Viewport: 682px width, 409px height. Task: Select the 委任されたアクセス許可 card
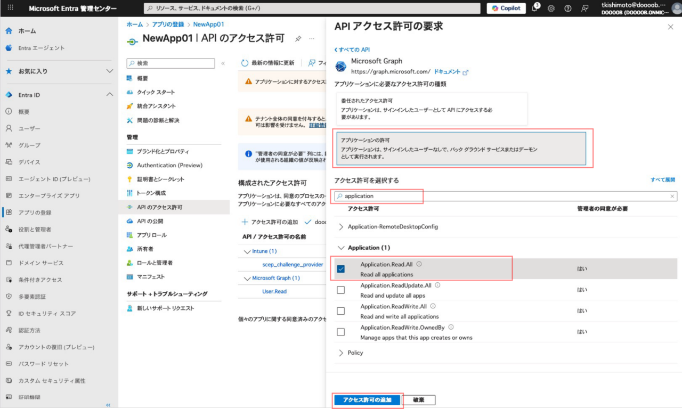(432, 109)
